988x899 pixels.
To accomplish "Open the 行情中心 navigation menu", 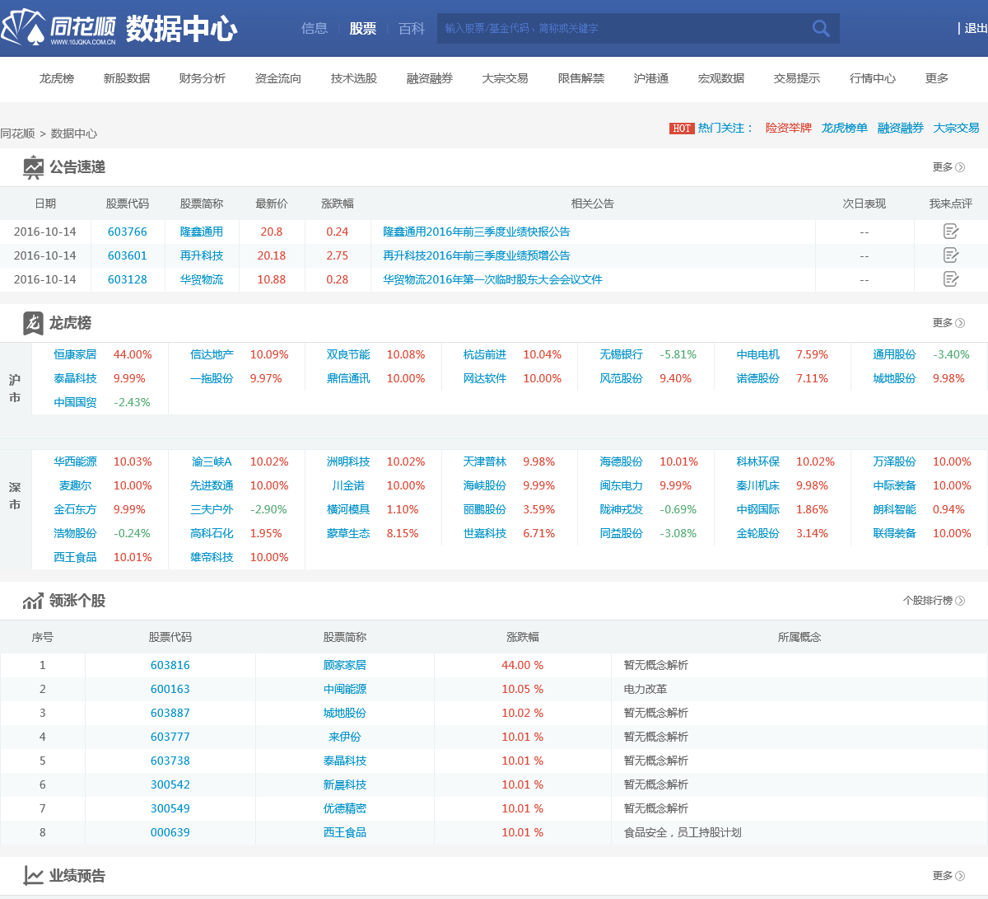I will click(873, 78).
